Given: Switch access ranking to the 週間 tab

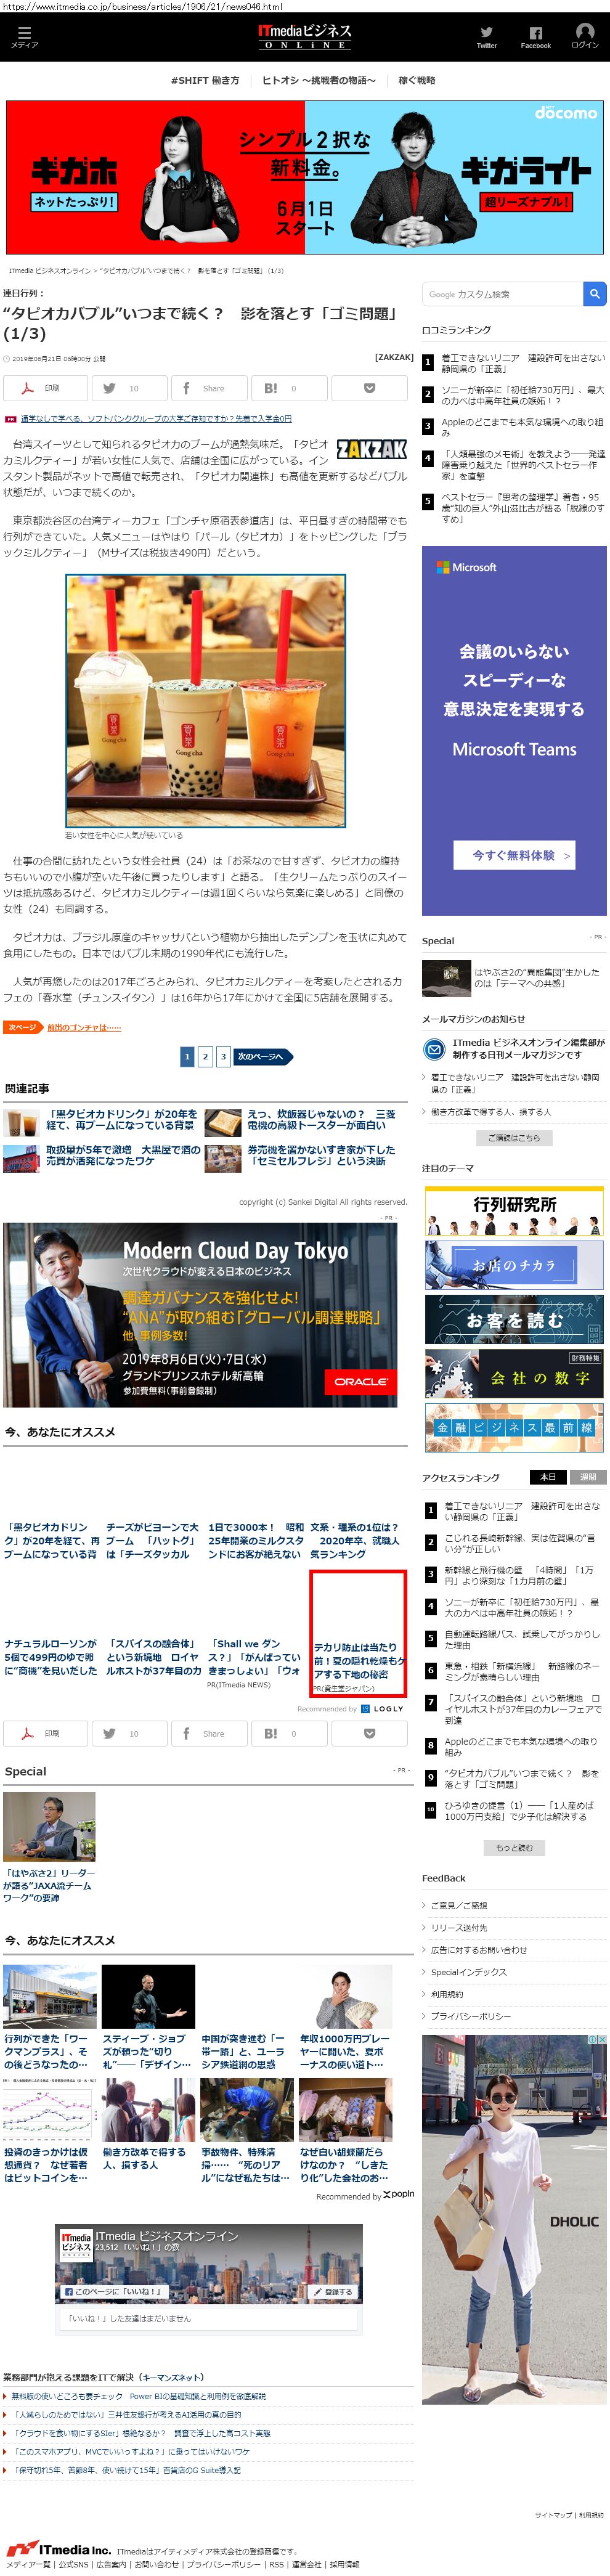Looking at the screenshot, I should coord(588,1477).
